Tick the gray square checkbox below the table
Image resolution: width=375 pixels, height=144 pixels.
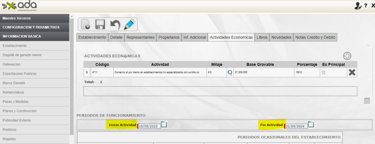(367, 101)
